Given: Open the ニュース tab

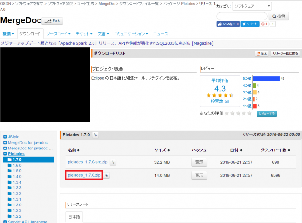Looking at the screenshot, I should tap(160, 34).
